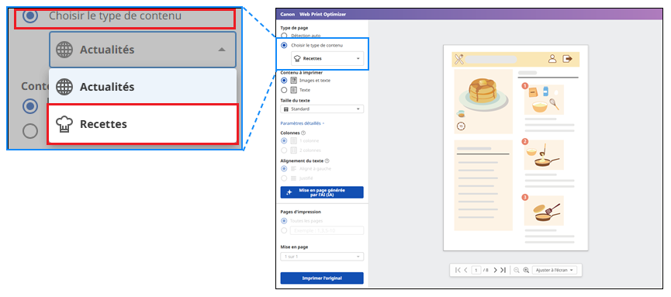Click the justify icon beside Justifié

[x=293, y=178]
